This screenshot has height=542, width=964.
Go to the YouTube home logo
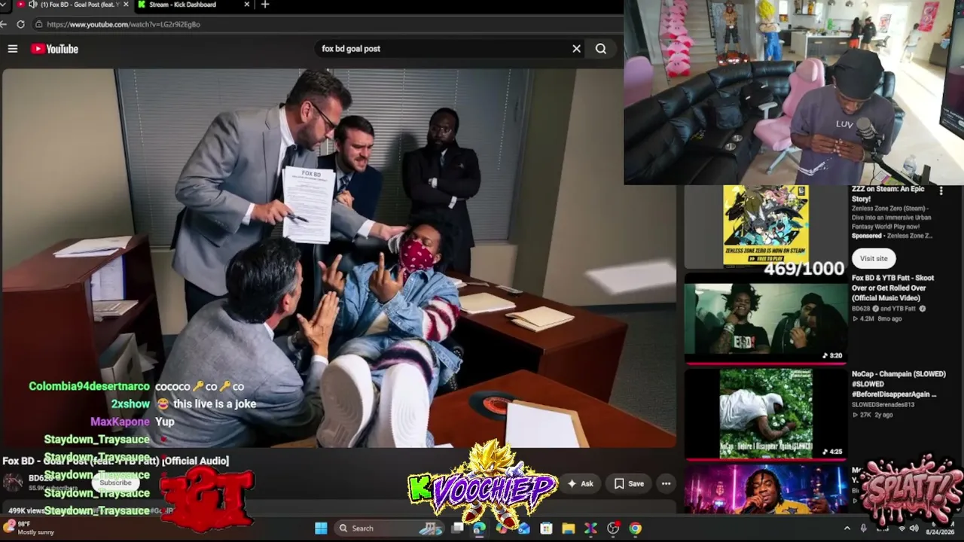tap(54, 49)
